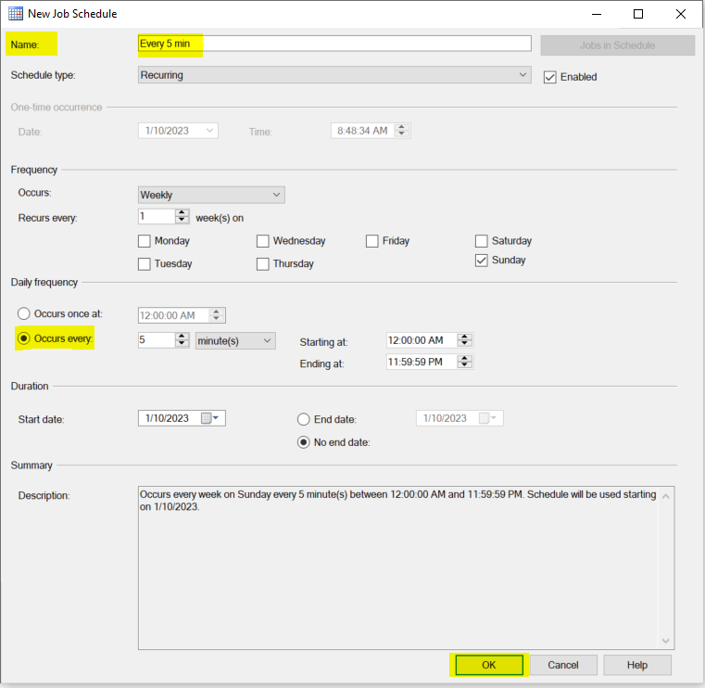Decrement the Ending at time
The width and height of the screenshot is (705, 688).
pyautogui.click(x=465, y=365)
